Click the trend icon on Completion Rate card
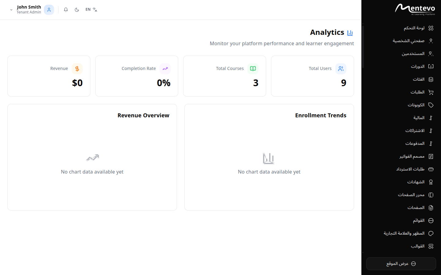The width and height of the screenshot is (441, 275). [x=165, y=68]
